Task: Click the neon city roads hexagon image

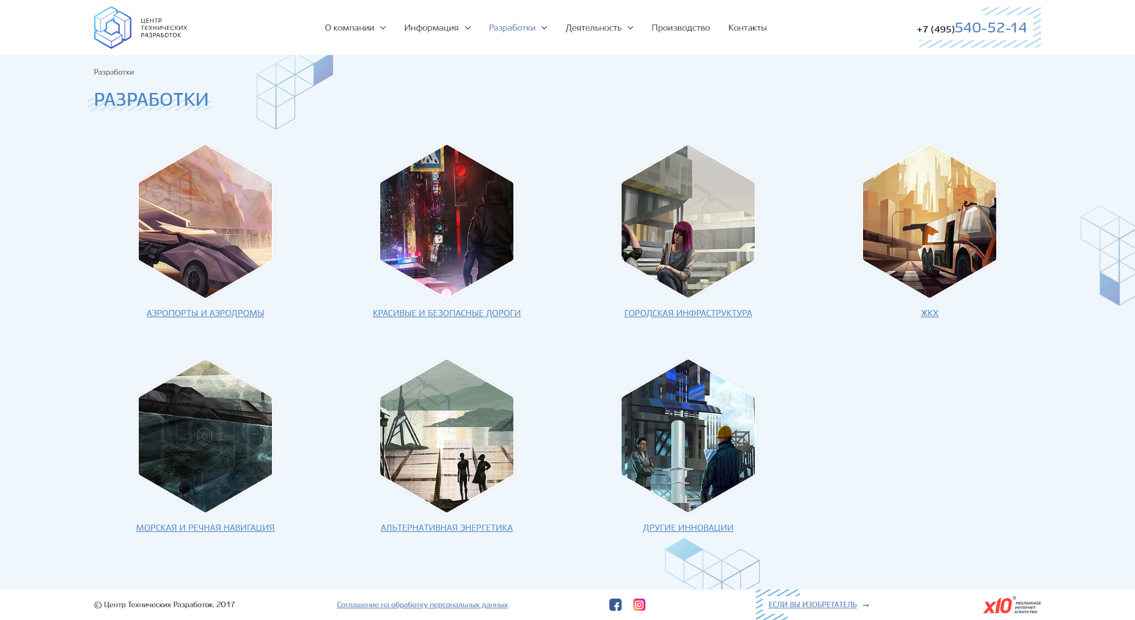Action: point(447,221)
